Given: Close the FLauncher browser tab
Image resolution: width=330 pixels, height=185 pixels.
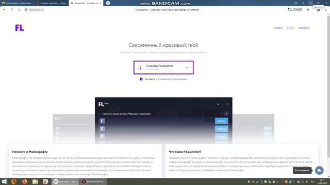Looking at the screenshot, I should (x=100, y=3).
